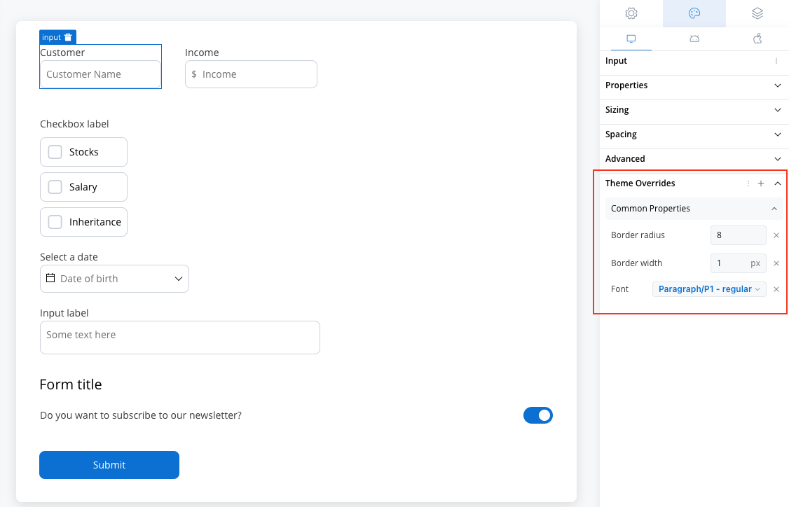Delete the selected input via trash icon
Image resolution: width=789 pixels, height=507 pixels.
69,37
